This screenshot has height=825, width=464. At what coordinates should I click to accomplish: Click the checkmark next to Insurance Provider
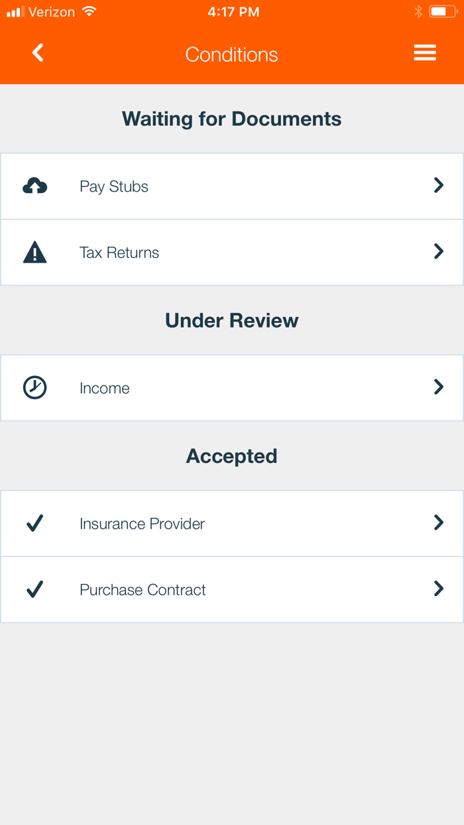[34, 523]
